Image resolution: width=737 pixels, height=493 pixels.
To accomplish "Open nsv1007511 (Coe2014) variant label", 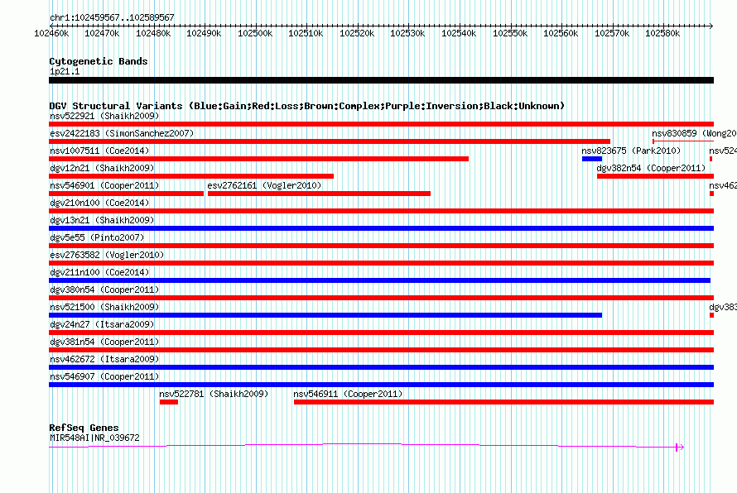I will click(99, 151).
